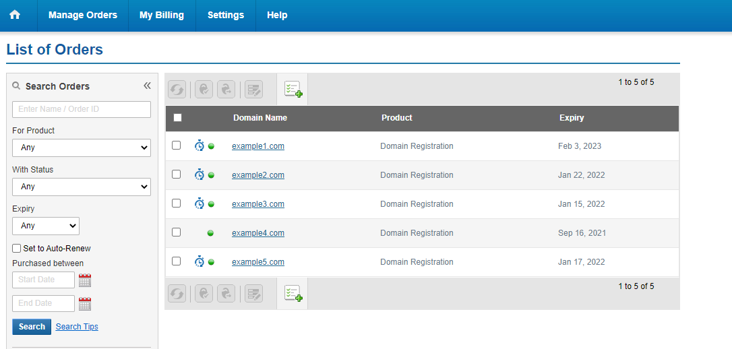Screen dimensions: 732x349
Task: Click the unlock-with-arrow icon in the bottom toolbar
Action: (x=226, y=294)
